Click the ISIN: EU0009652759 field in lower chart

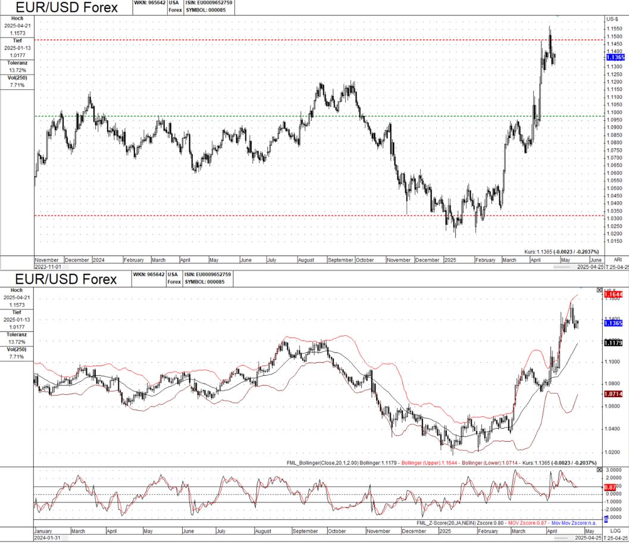pyautogui.click(x=208, y=274)
